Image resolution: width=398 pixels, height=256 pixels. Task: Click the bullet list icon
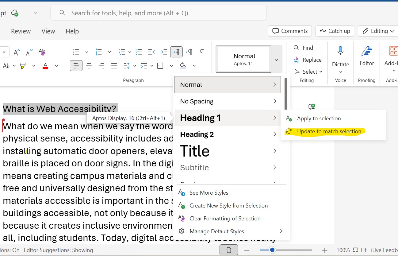(76, 52)
